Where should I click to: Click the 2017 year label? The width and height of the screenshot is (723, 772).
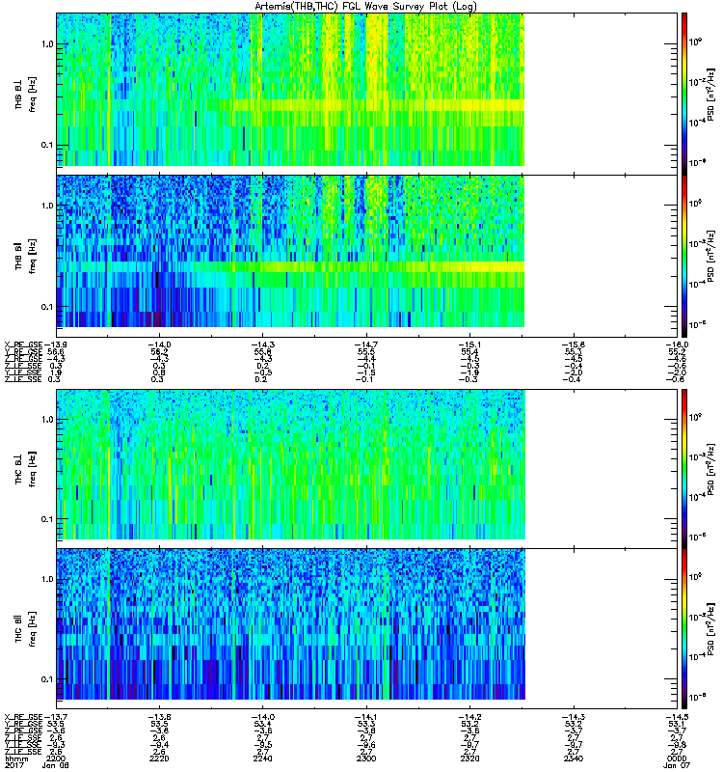pos(13,765)
